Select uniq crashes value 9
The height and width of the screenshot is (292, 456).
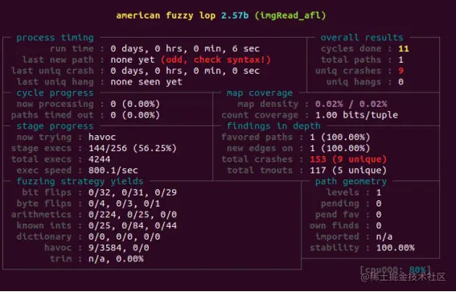click(x=401, y=71)
